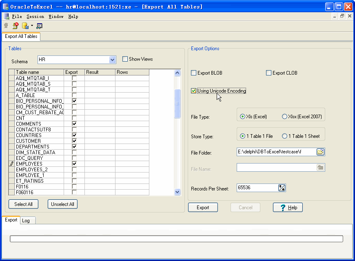Toggle export checkbox for DEPARTMENTS table

(x=74, y=146)
